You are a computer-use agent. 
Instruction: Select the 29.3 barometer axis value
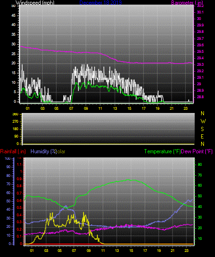click(x=200, y=64)
